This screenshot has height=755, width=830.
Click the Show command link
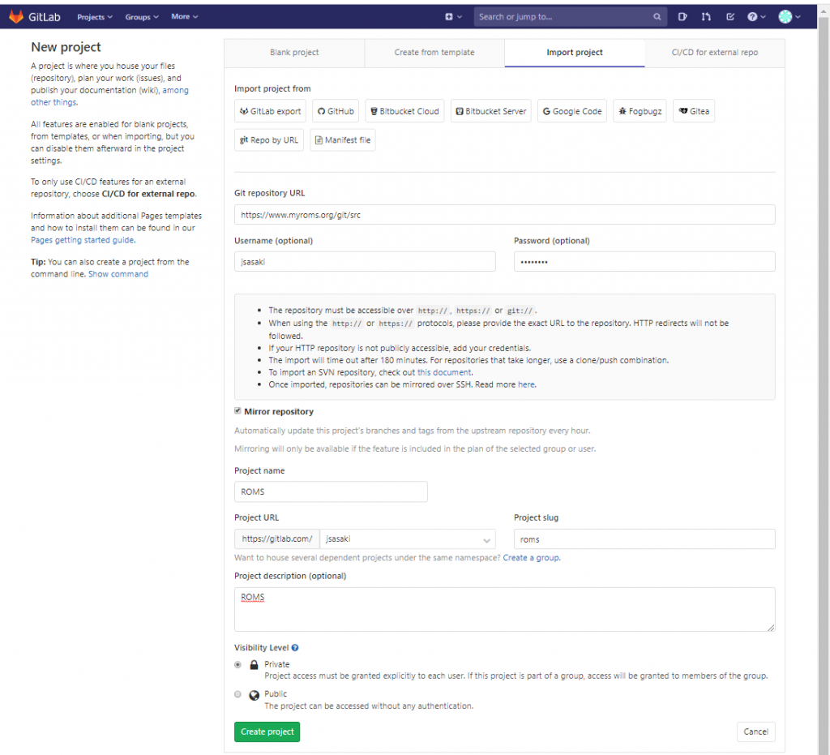point(118,274)
